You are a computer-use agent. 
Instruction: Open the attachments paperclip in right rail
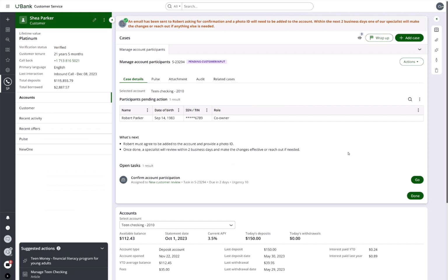[x=436, y=40]
